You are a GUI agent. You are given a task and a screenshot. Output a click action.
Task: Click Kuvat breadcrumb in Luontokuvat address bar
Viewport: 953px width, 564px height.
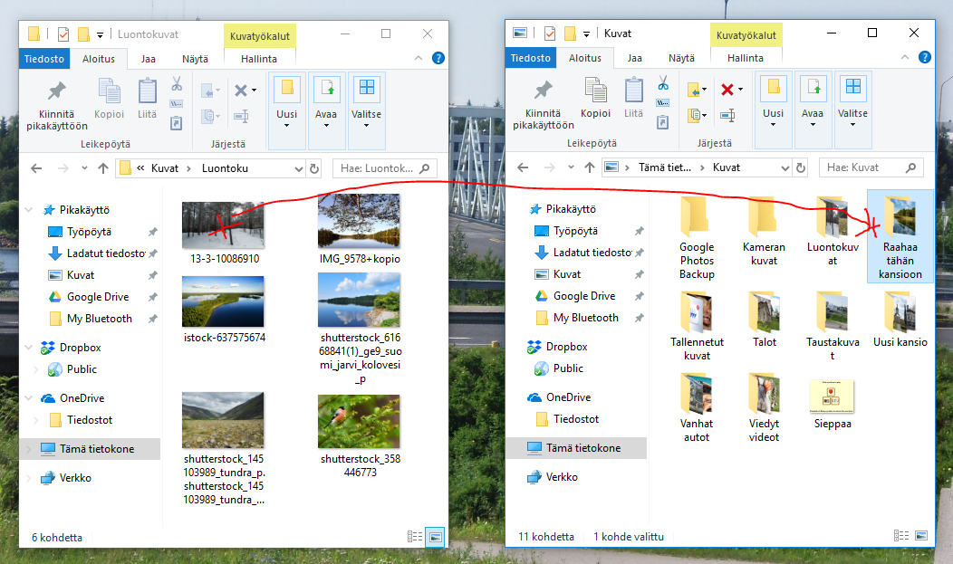[x=165, y=168]
